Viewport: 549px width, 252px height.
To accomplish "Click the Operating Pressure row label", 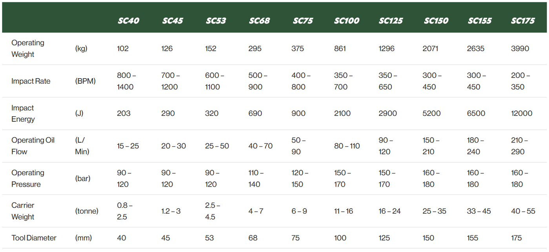I will [28, 178].
